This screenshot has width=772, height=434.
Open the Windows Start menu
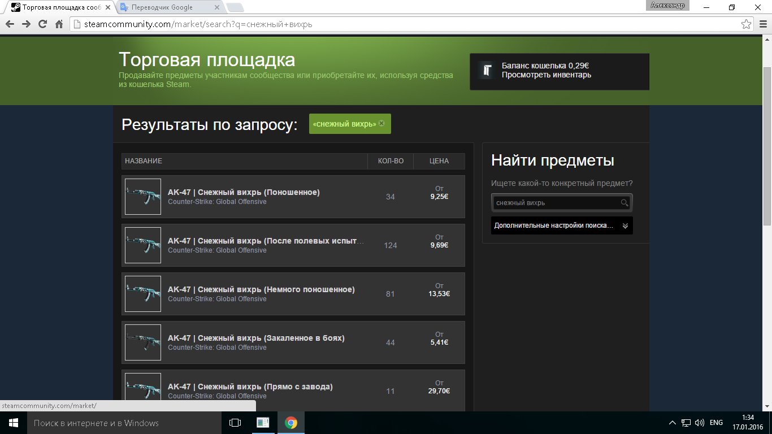coord(13,423)
